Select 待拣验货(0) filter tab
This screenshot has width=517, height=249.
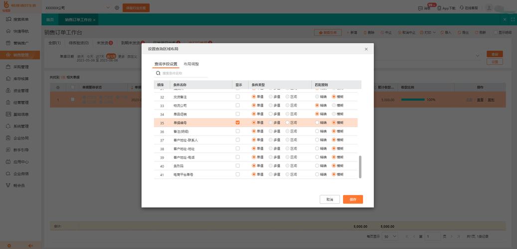(79, 43)
